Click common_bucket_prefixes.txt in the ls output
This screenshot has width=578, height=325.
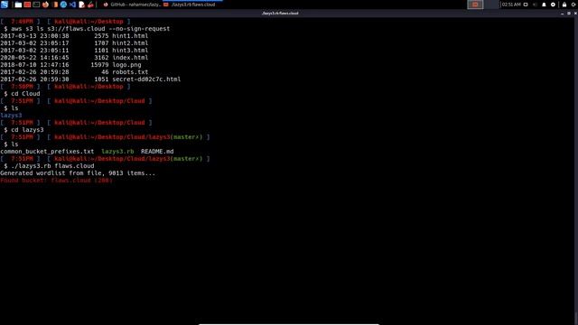pyautogui.click(x=47, y=152)
